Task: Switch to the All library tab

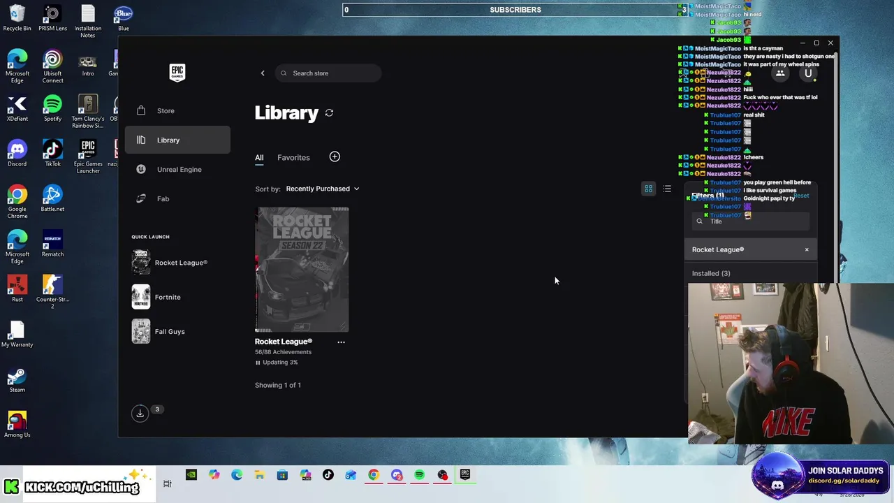Action: 259,157
